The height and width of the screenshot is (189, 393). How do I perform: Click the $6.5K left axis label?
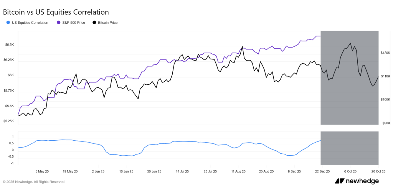pos(9,45)
